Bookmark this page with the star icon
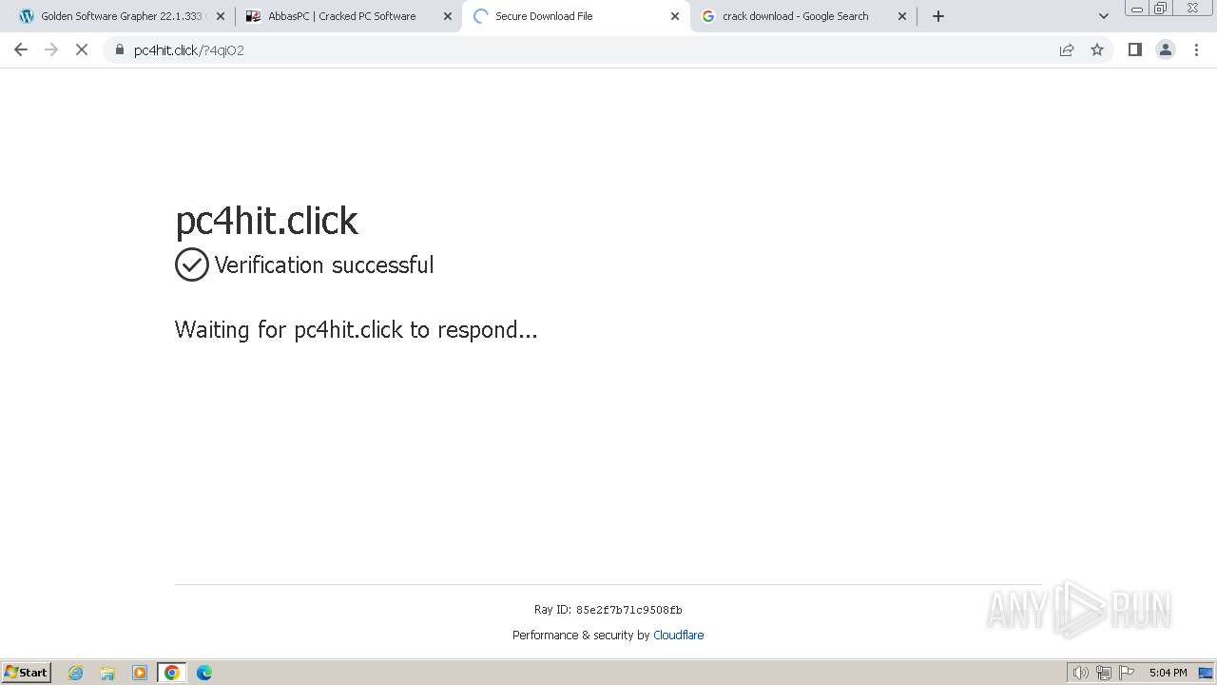 (1097, 49)
